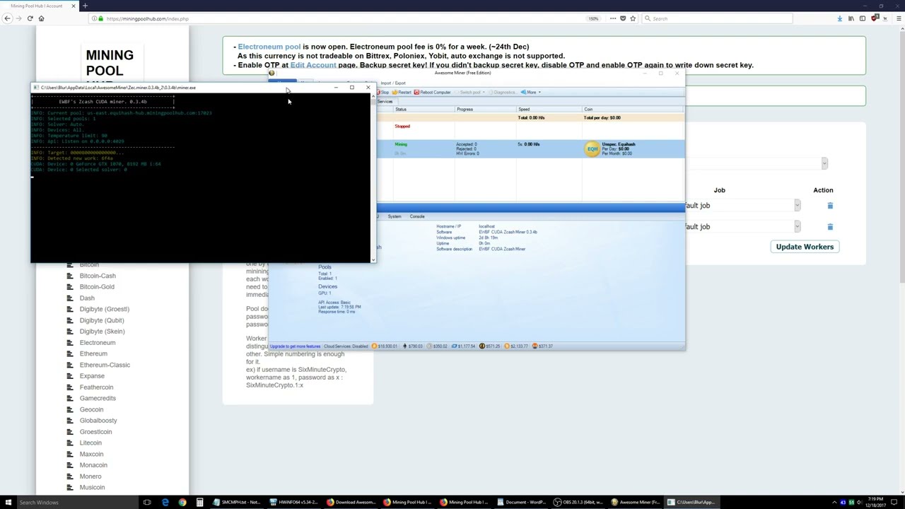The image size is (905, 509).
Task: Open OBS from the taskbar
Action: pos(578,503)
